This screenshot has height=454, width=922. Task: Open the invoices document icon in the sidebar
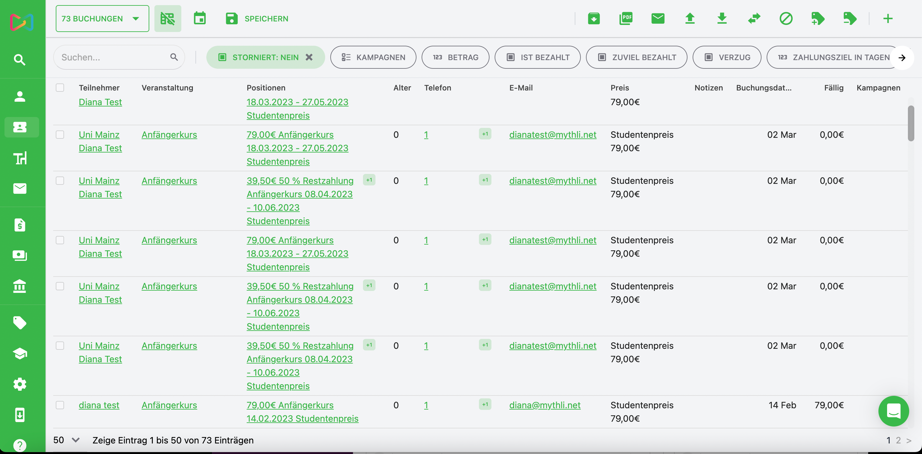(x=20, y=224)
